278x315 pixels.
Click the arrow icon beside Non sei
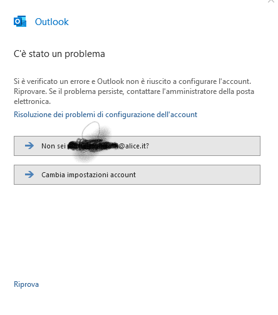pyautogui.click(x=29, y=145)
